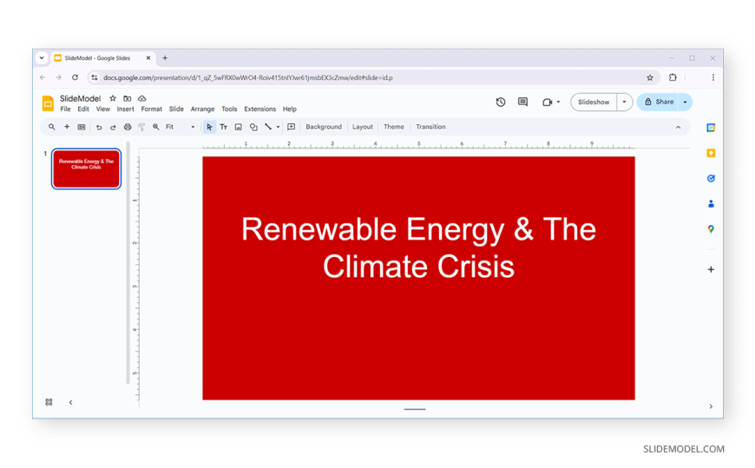The image size is (755, 468).
Task: Click the Slideshow button
Action: 594,102
